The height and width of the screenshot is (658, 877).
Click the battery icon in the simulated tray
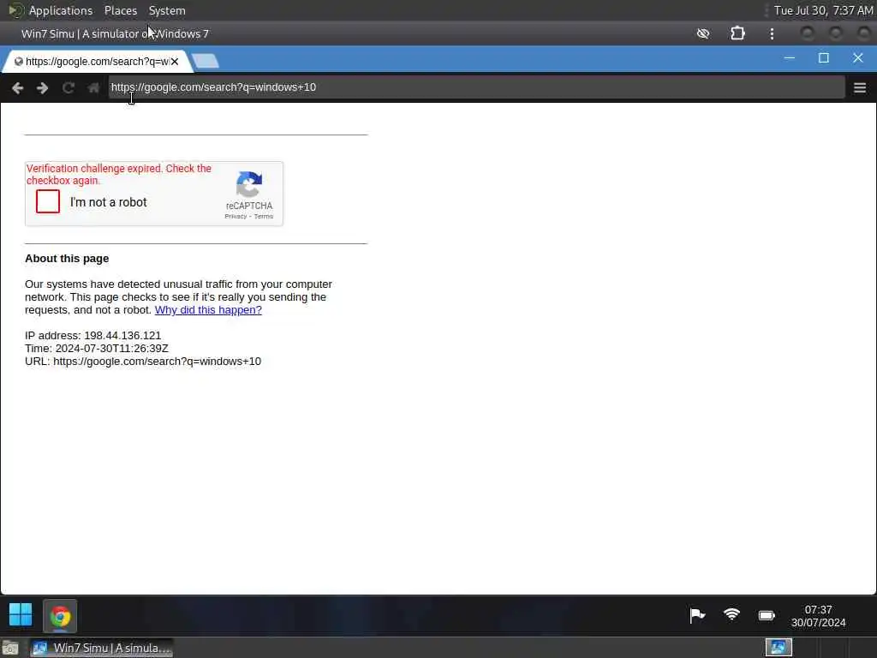coord(767,615)
